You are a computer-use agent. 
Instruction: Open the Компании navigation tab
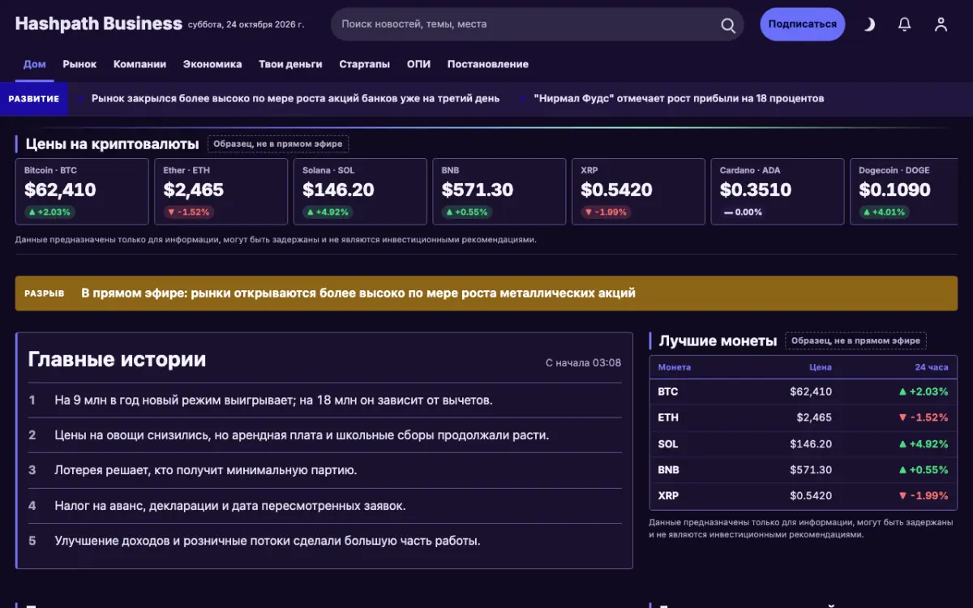pyautogui.click(x=139, y=64)
